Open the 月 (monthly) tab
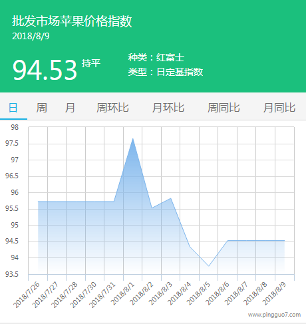 click(x=70, y=108)
